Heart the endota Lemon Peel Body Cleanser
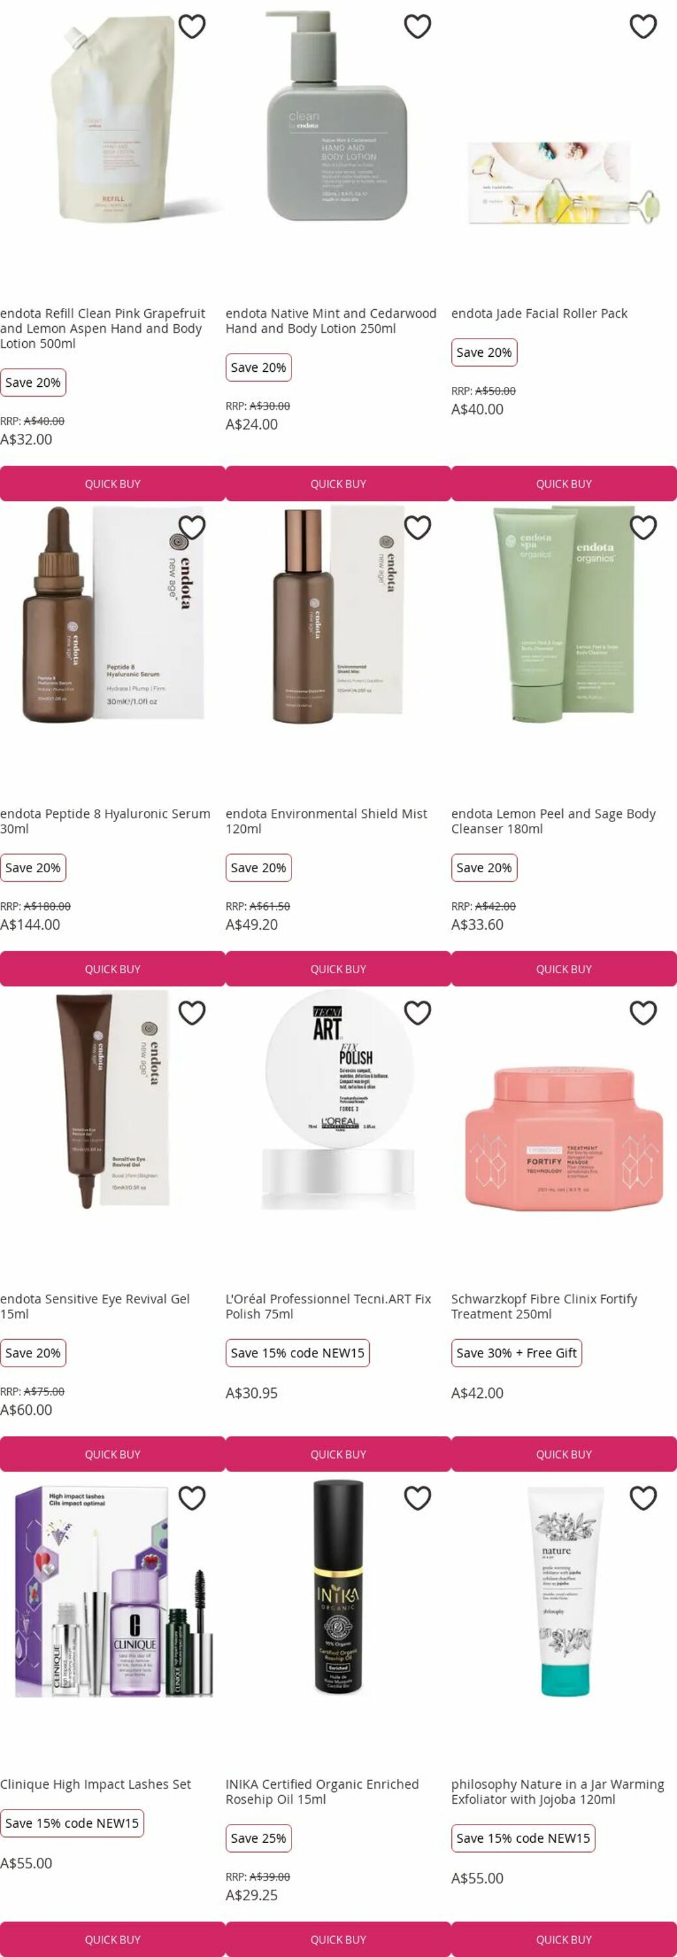The height and width of the screenshot is (1957, 677). 644,527
